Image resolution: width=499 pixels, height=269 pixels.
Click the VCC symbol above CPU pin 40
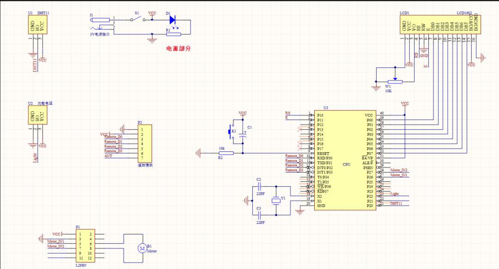405,104
